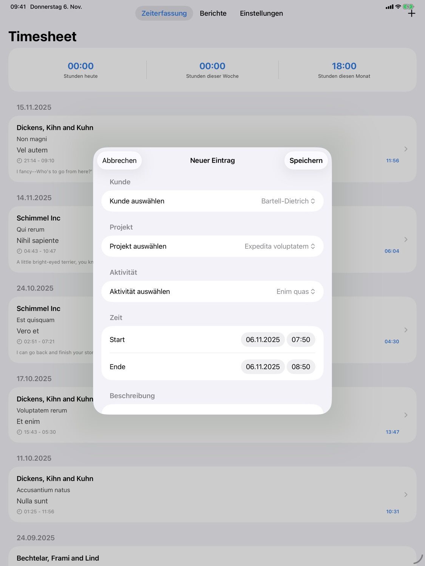Open chevron for 14.11.2025 Schimmel Inc entry
Viewport: 425px width, 566px height.
click(406, 240)
